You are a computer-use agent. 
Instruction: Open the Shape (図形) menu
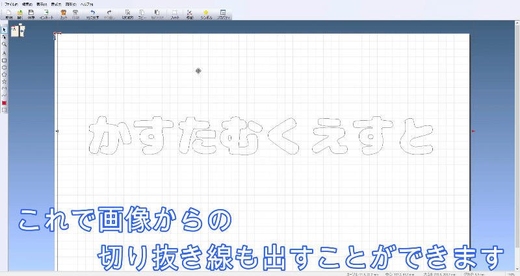point(71,5)
